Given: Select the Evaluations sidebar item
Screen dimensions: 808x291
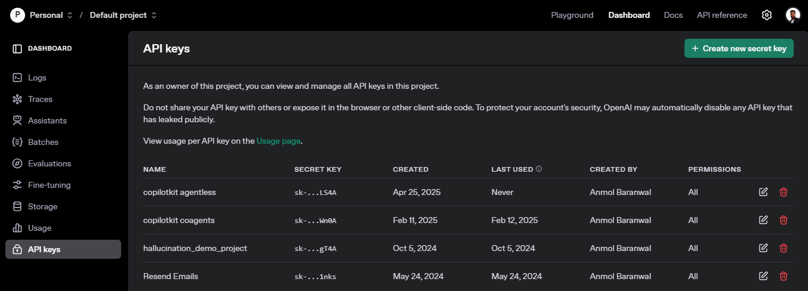Looking at the screenshot, I should coord(63,163).
